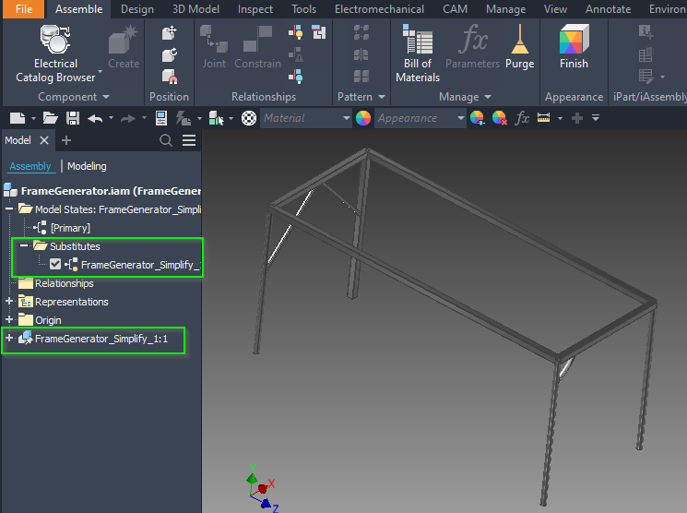Click the quick access fx parameters icon
The width and height of the screenshot is (687, 513).
click(522, 118)
